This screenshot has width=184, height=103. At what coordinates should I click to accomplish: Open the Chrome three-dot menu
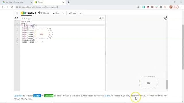(x=181, y=7)
